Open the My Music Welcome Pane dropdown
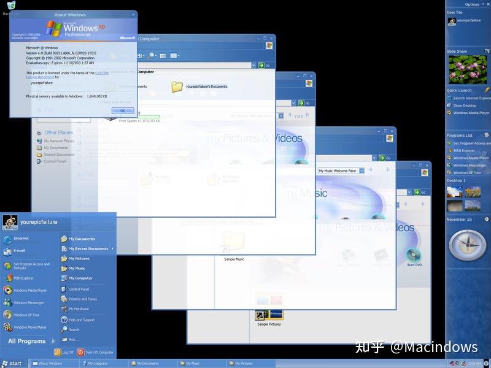The height and width of the screenshot is (368, 491). [x=361, y=170]
